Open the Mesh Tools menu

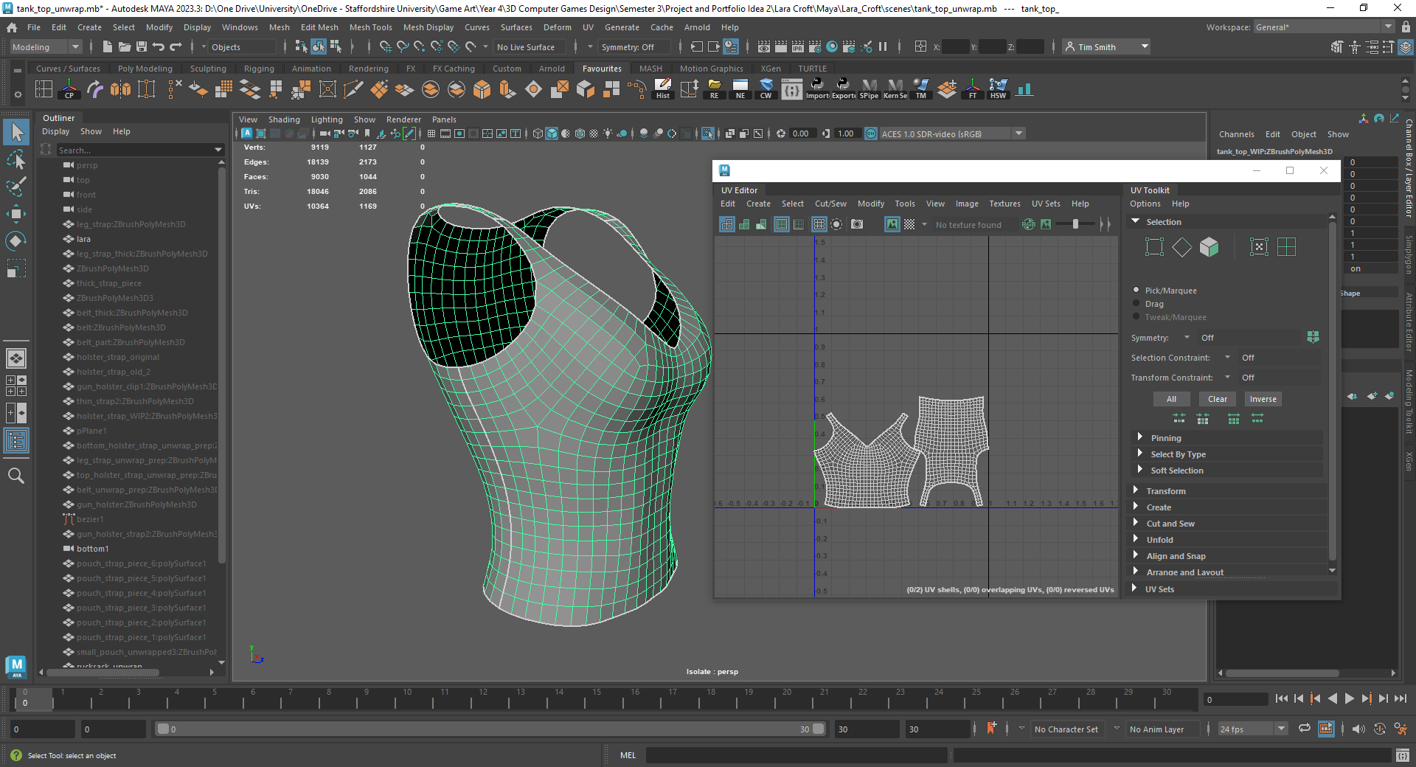tap(370, 27)
